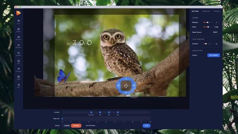Switch to the Particles tab
Image resolution: width=238 pixels, height=134 pixels.
pos(206,11)
